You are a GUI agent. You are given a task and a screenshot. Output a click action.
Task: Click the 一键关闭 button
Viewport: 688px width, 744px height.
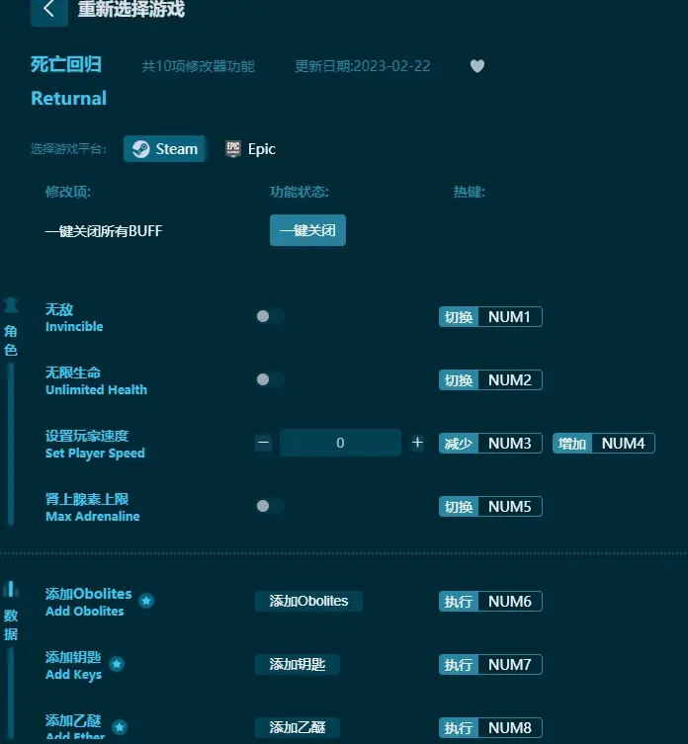307,230
